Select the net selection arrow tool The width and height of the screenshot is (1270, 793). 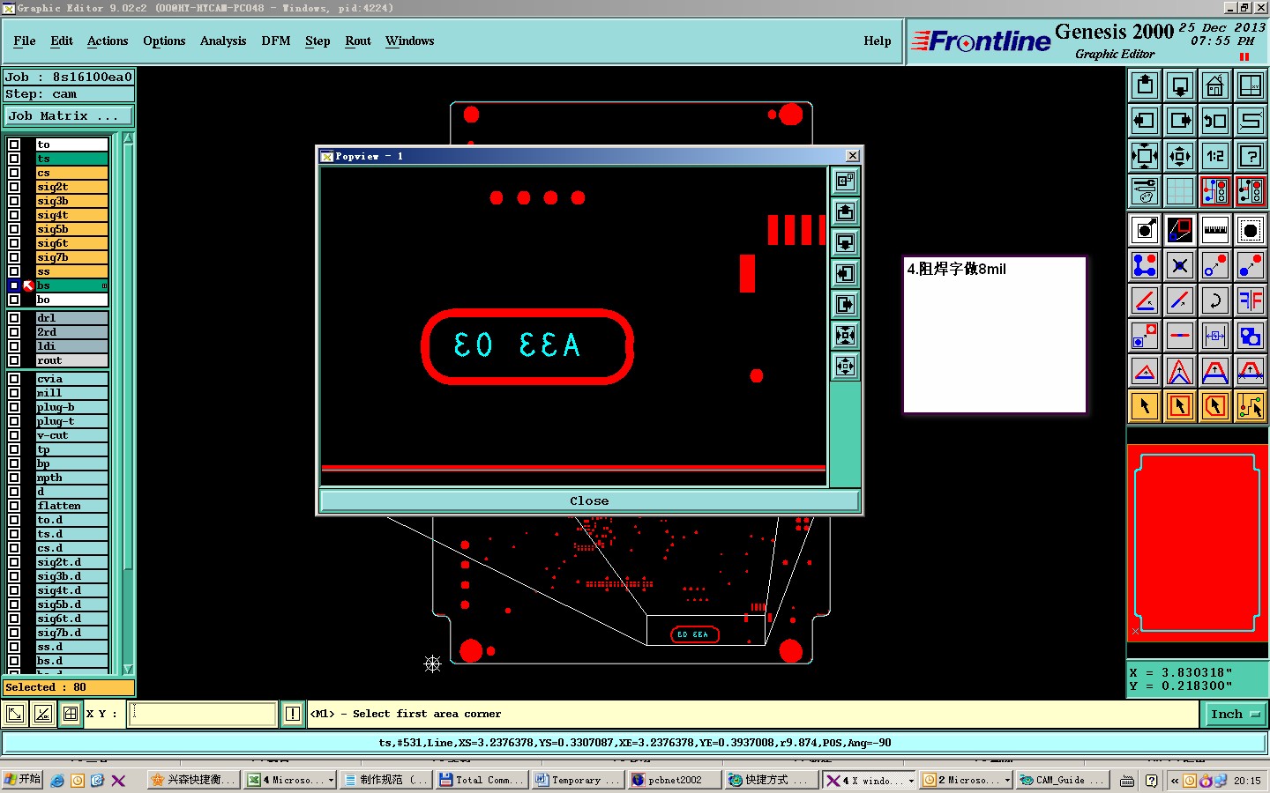point(1251,406)
